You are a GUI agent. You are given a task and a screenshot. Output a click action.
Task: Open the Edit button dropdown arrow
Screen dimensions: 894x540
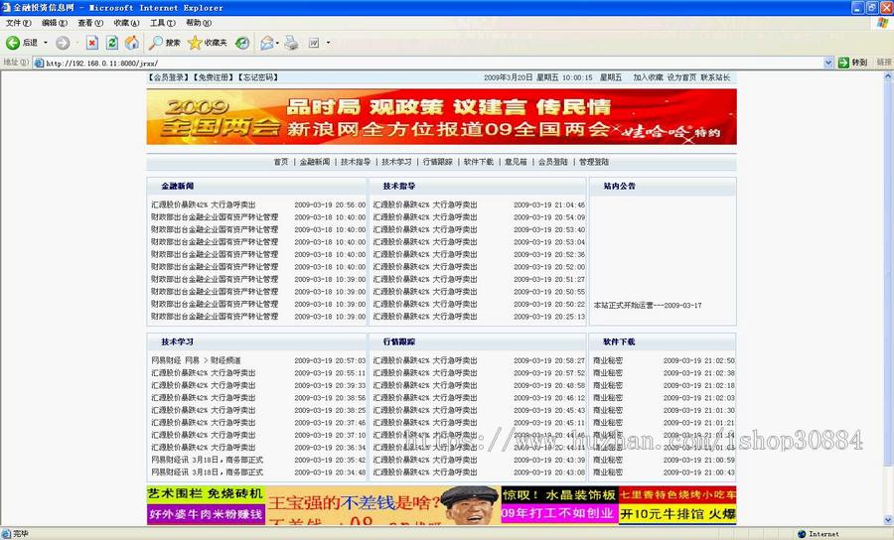pos(328,43)
